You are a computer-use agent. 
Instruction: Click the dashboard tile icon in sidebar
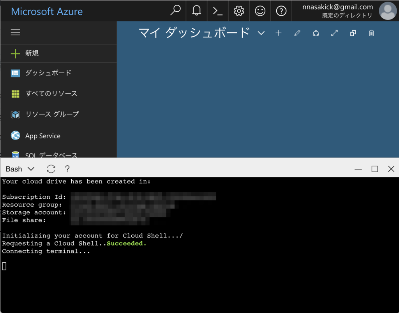15,73
